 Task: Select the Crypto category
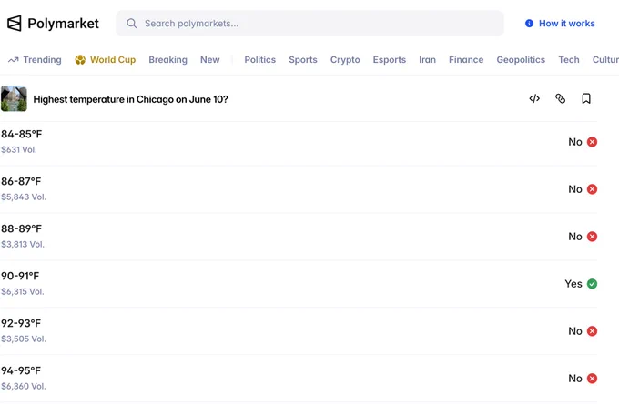pyautogui.click(x=345, y=59)
